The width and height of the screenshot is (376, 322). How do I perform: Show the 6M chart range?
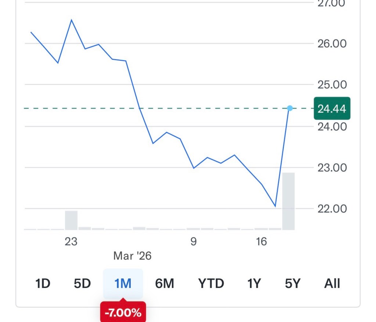tap(164, 283)
